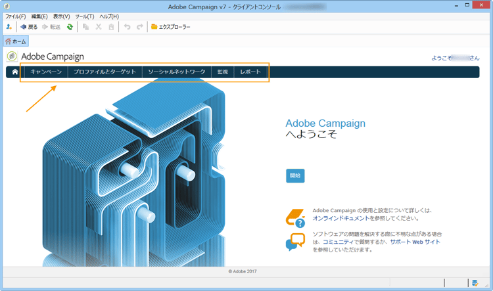
Task: Open the 監視 monitoring tab
Action: point(223,72)
